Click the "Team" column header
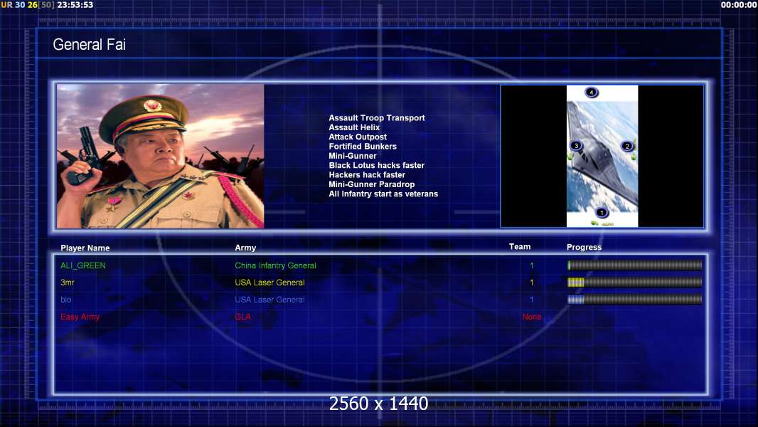 pyautogui.click(x=520, y=247)
